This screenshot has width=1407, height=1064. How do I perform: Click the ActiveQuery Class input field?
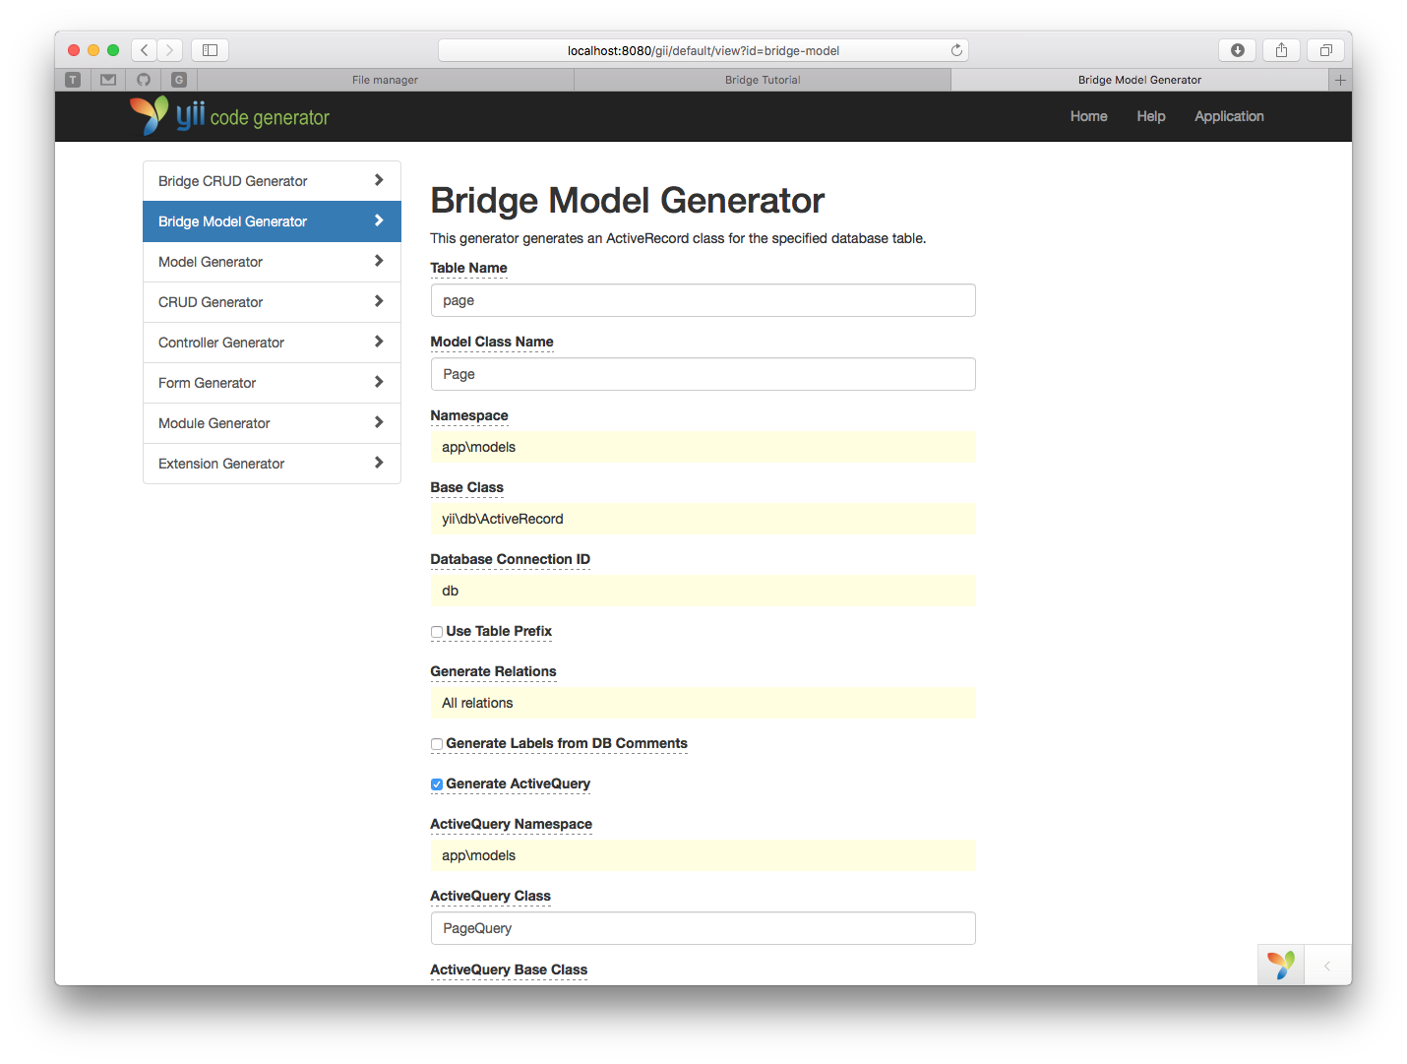click(x=703, y=928)
